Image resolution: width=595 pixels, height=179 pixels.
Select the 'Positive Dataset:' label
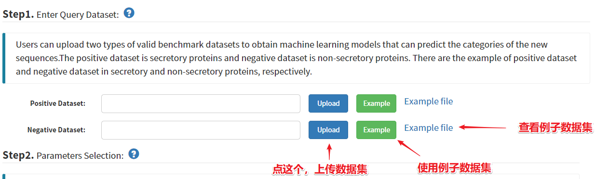(x=58, y=103)
